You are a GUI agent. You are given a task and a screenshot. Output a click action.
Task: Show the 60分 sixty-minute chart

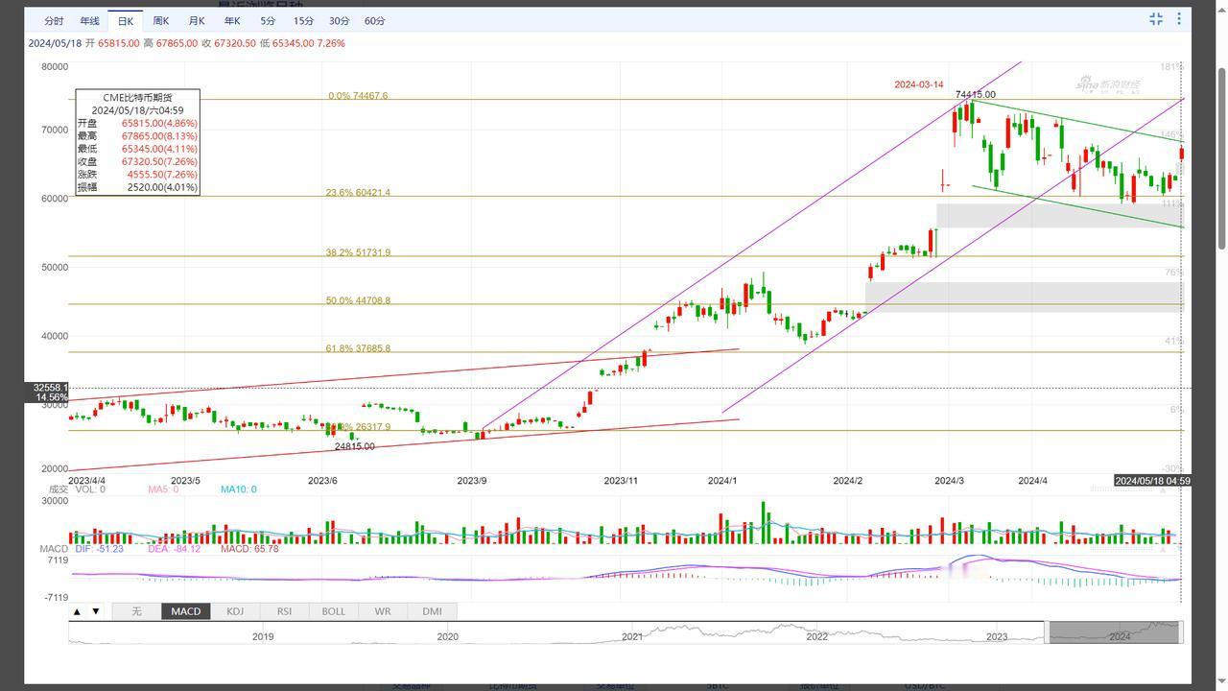click(x=375, y=21)
